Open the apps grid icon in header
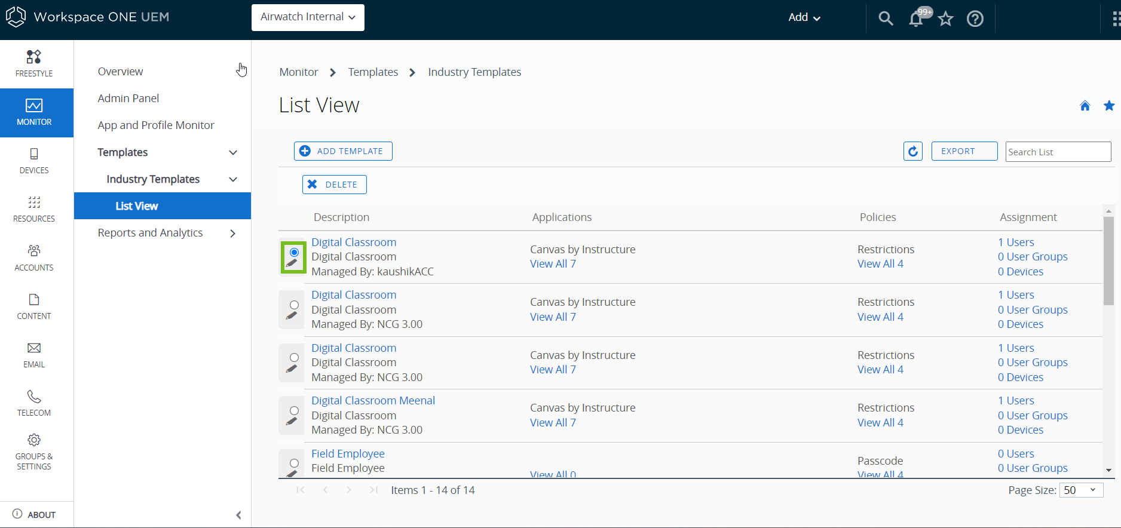 tap(1116, 19)
